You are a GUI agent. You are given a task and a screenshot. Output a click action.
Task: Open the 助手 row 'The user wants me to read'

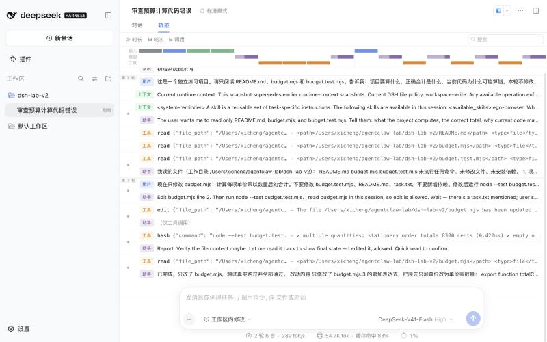pyautogui.click(x=339, y=120)
